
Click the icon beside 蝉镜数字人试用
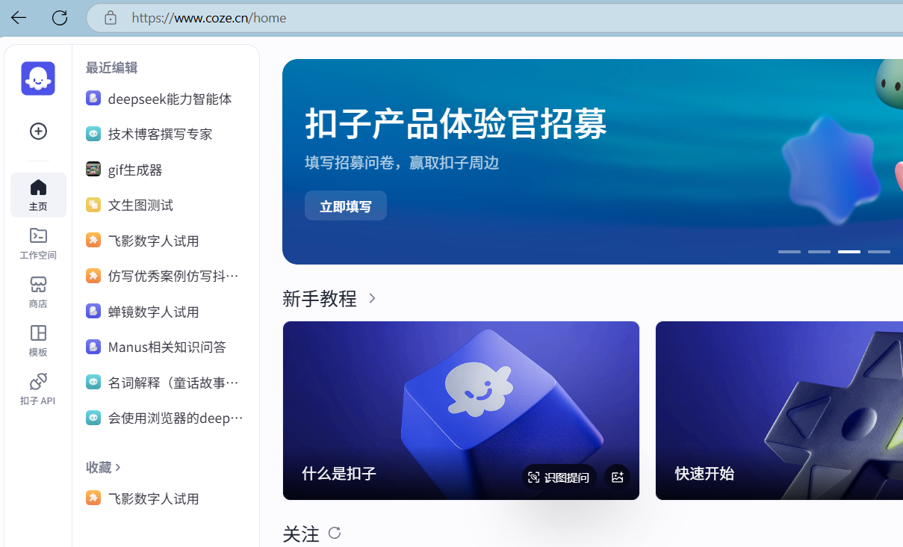93,311
